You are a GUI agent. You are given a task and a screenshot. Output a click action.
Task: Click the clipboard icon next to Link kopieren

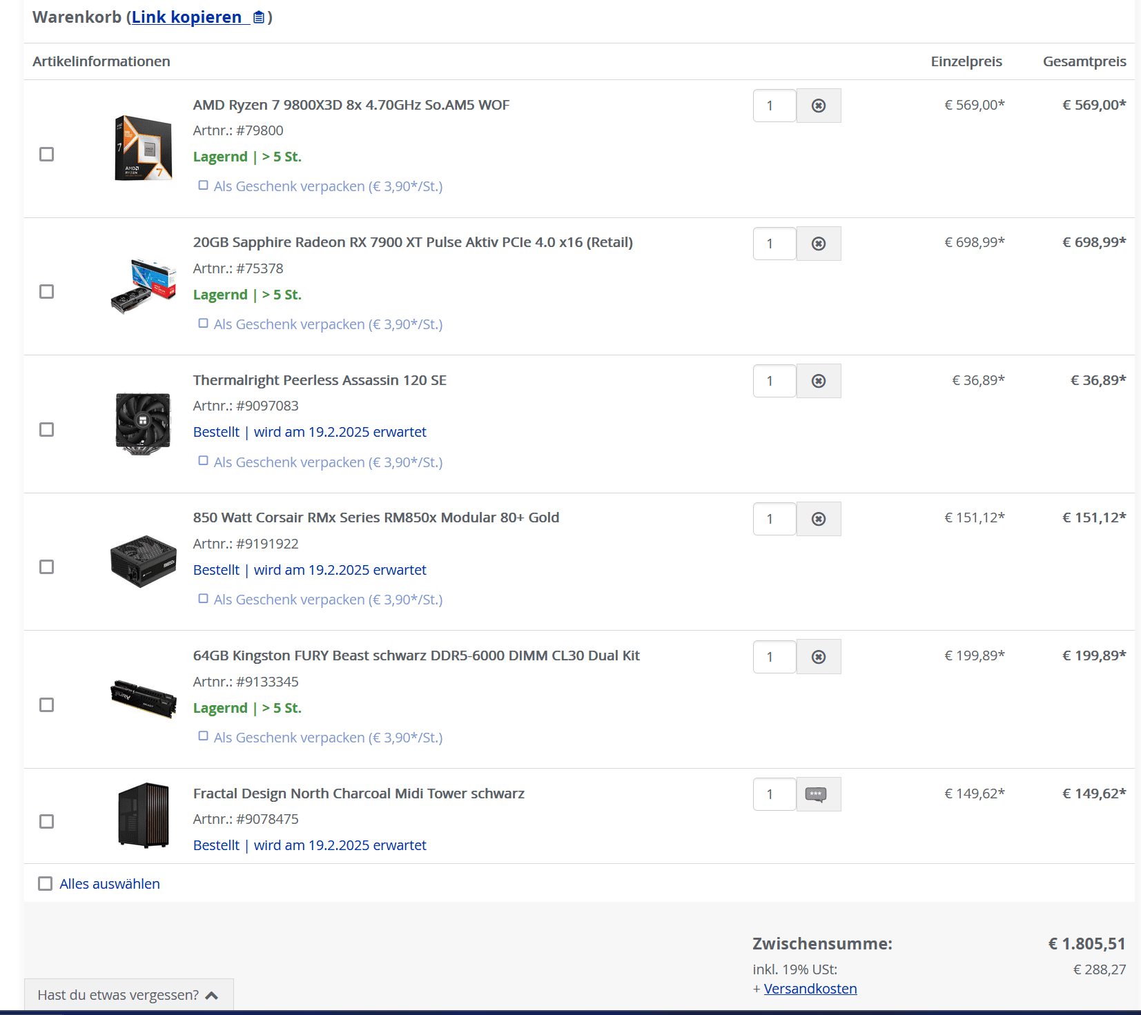259,17
